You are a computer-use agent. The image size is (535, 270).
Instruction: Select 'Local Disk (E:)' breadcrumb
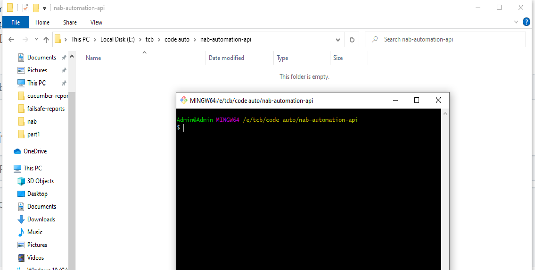(x=117, y=40)
